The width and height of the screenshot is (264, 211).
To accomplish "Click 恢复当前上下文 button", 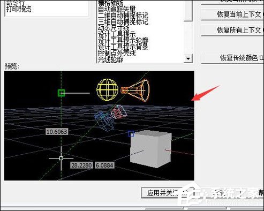I will pos(232,14).
